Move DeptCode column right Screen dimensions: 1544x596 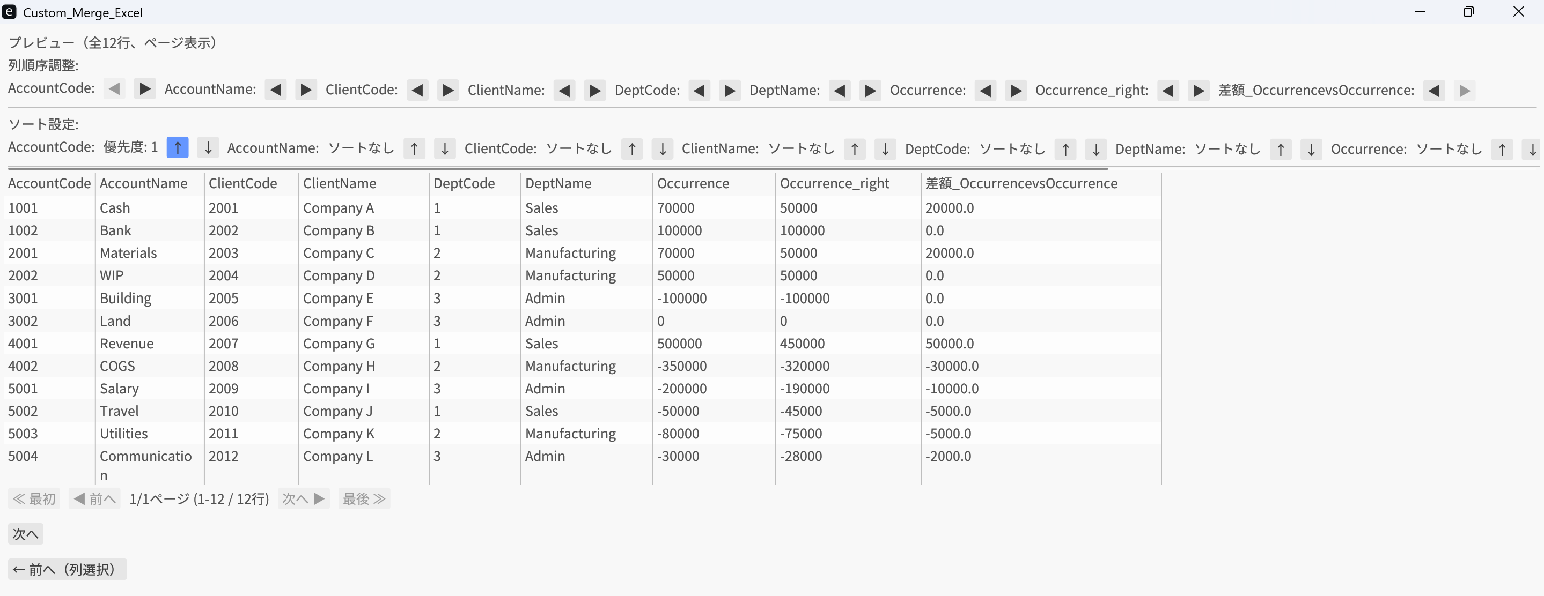(x=730, y=91)
